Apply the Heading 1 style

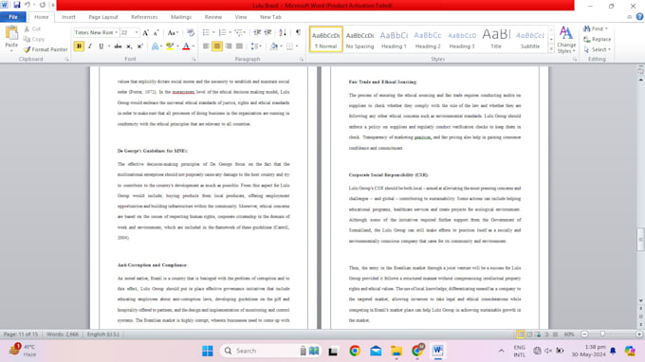pyautogui.click(x=394, y=40)
